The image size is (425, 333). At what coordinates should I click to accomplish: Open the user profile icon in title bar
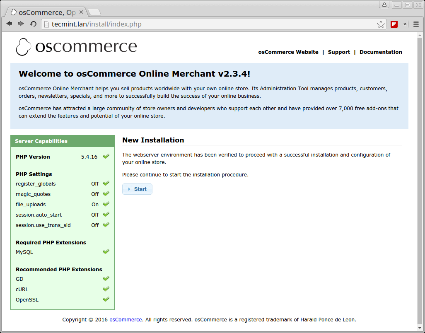click(x=384, y=5)
